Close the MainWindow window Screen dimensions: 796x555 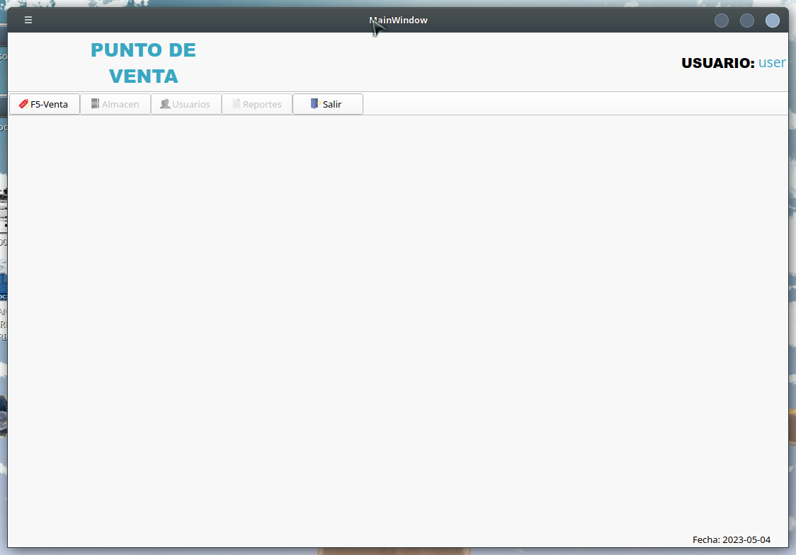(772, 21)
